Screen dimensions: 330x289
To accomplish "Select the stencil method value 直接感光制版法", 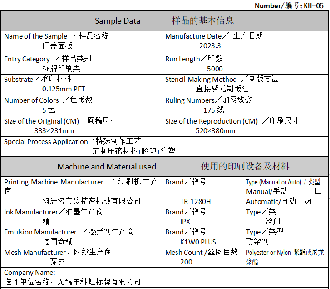I will click(x=222, y=89).
